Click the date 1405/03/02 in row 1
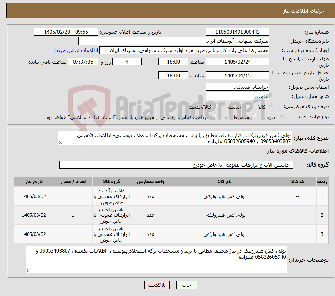Screen dimensions: 335x296 pos(34,196)
